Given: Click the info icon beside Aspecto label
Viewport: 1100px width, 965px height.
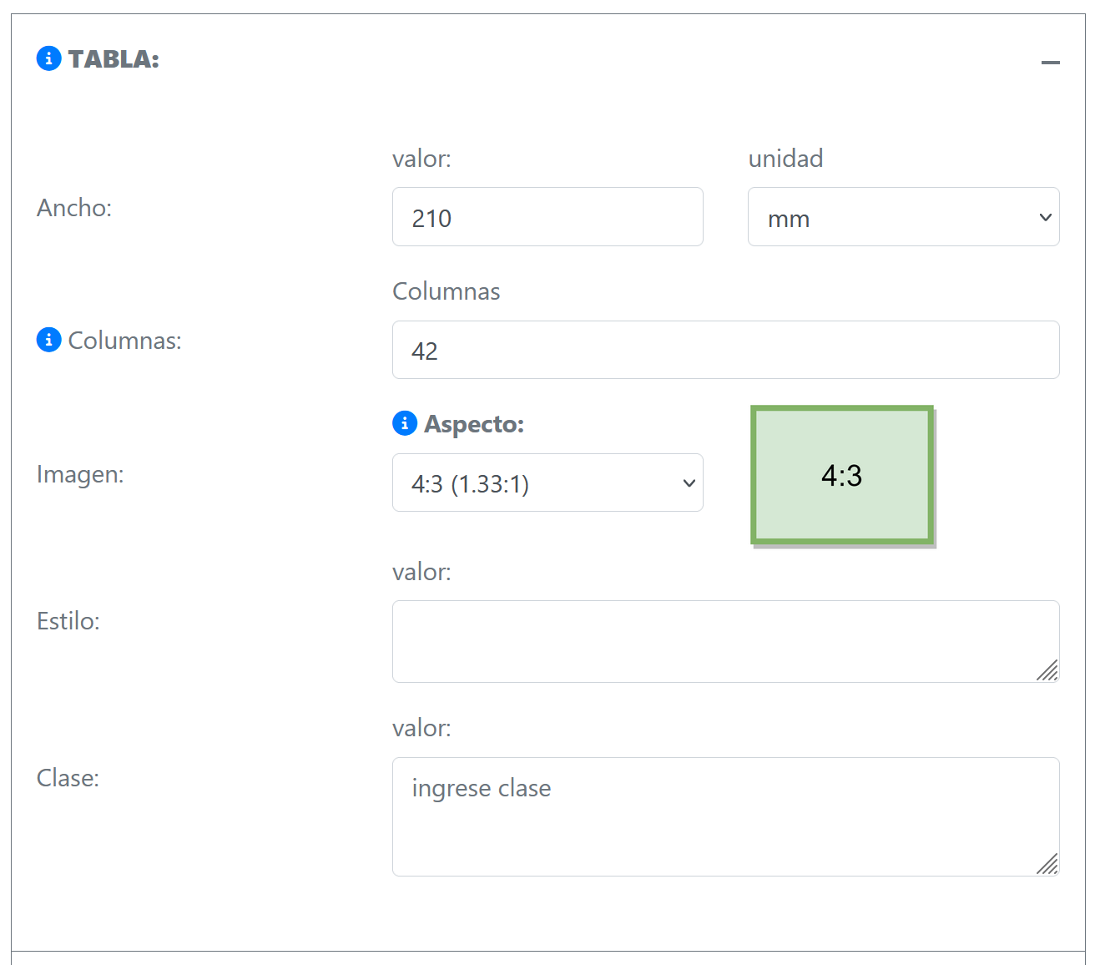Looking at the screenshot, I should click(x=405, y=423).
